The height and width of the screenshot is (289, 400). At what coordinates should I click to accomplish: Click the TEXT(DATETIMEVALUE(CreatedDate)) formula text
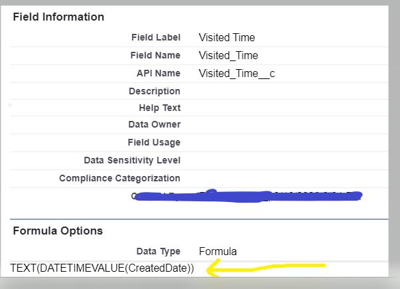(102, 268)
